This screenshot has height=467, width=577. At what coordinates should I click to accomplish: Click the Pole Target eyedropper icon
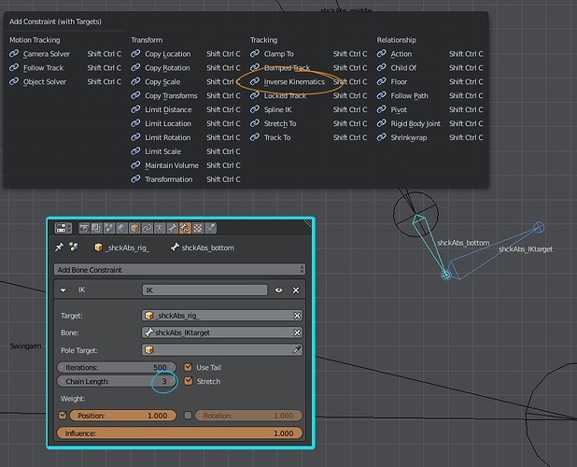point(297,350)
